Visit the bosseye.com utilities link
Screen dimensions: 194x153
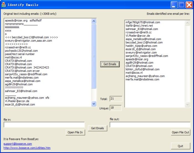pyautogui.click(x=27, y=148)
